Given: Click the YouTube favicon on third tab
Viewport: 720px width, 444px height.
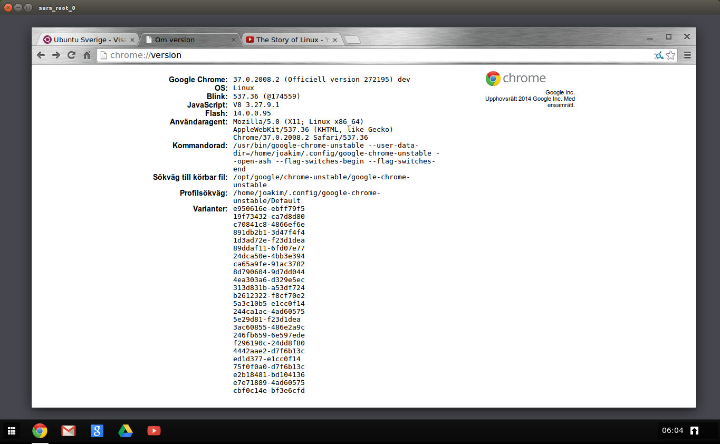Looking at the screenshot, I should pos(250,40).
